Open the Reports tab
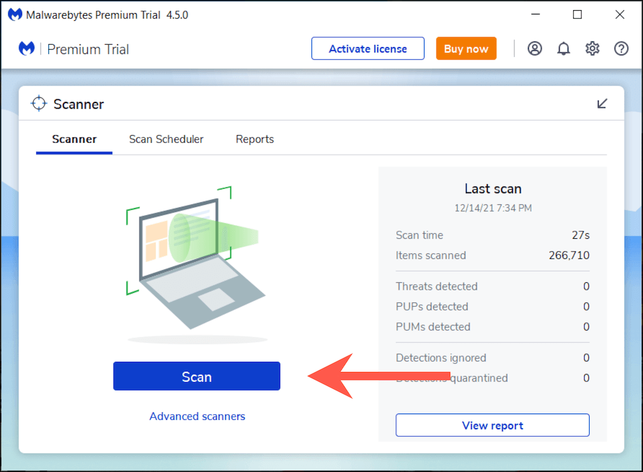The height and width of the screenshot is (472, 643). point(255,139)
